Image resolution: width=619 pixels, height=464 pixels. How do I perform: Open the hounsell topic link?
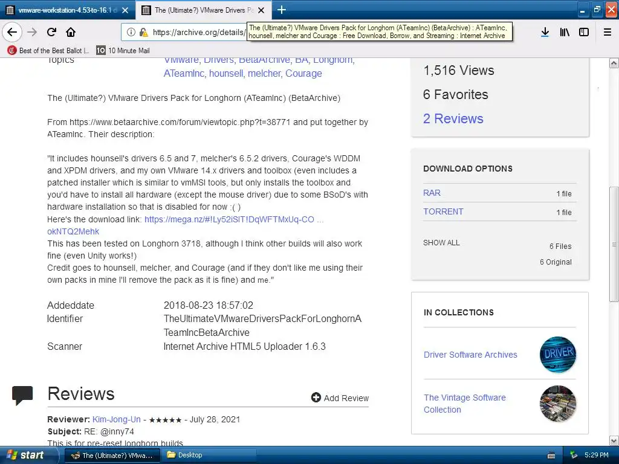[226, 73]
